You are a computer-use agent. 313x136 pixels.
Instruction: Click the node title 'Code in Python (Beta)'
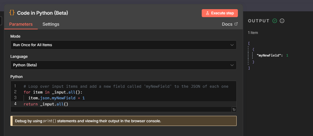coord(42,13)
